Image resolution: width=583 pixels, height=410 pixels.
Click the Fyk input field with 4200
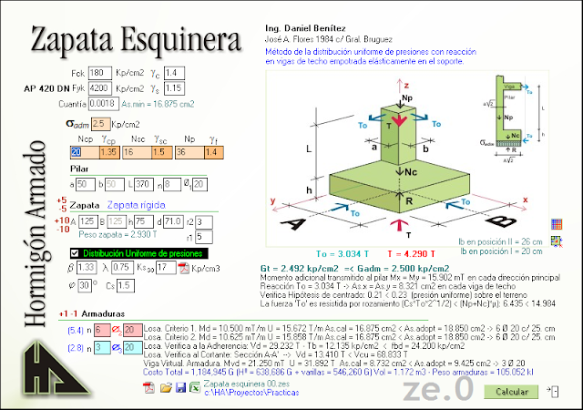(x=100, y=88)
